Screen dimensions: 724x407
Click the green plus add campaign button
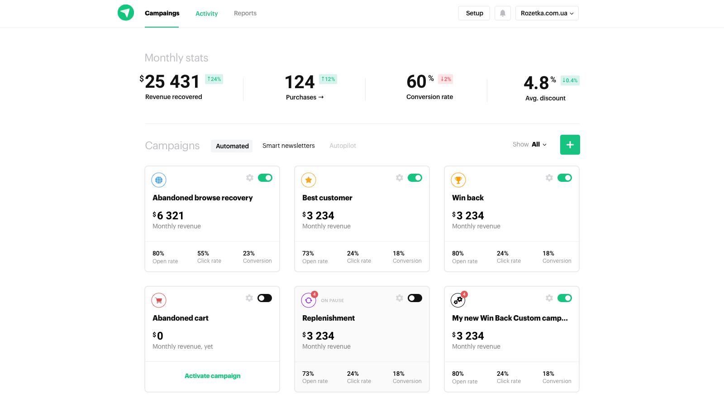[570, 145]
